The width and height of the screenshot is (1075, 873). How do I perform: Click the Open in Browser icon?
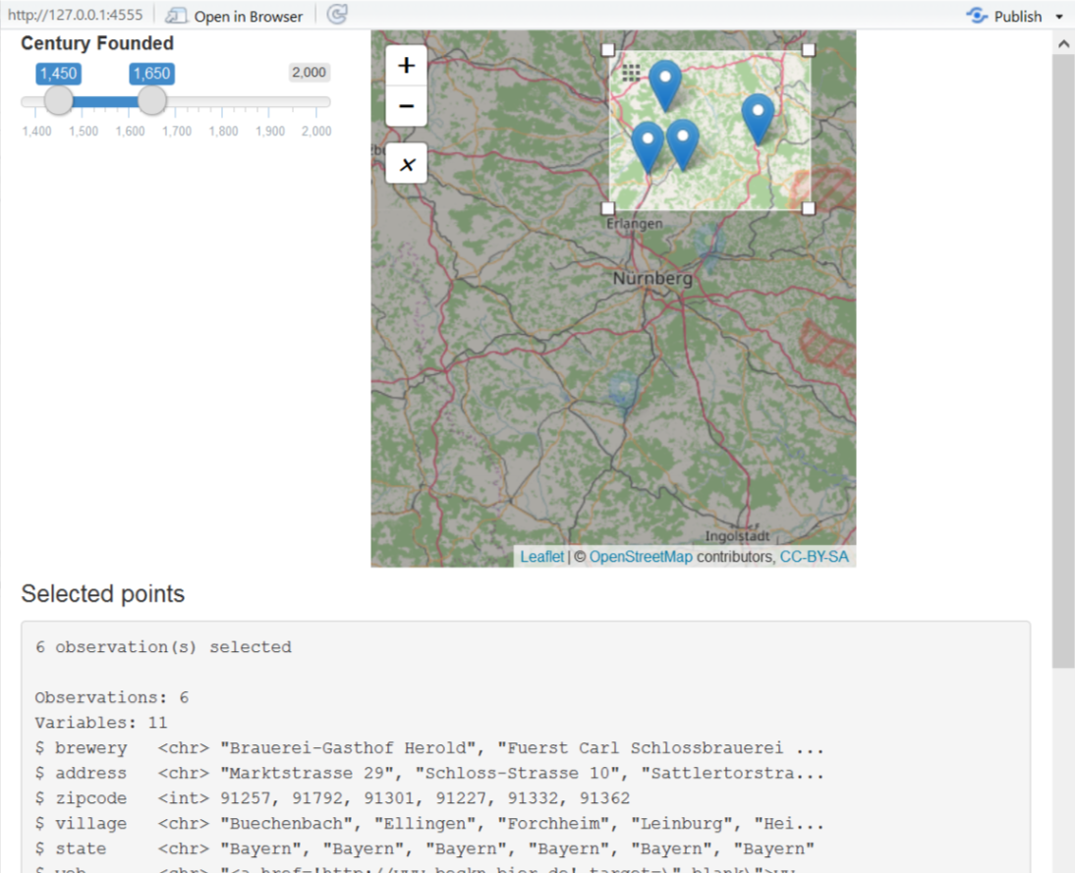pos(179,16)
